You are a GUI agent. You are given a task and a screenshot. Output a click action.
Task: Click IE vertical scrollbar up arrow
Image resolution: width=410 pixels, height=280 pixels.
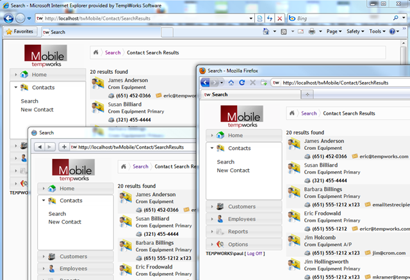[403, 43]
